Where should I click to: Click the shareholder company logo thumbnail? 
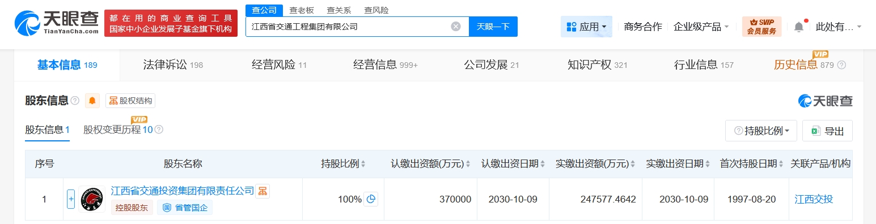(92, 199)
